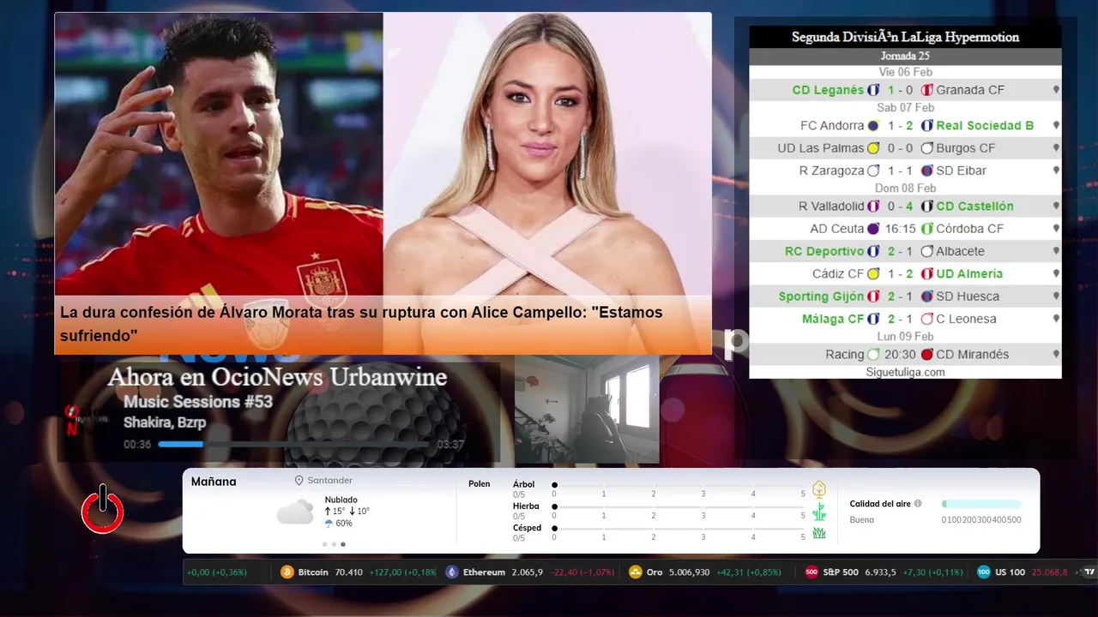Image resolution: width=1098 pixels, height=617 pixels.
Task: Click the Racing 20:30 kickoff time
Action: point(900,355)
